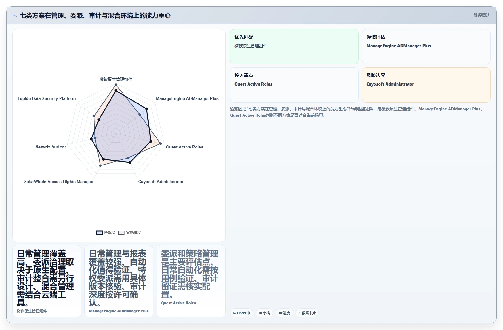Open the 优先匹配 card

[294, 47]
